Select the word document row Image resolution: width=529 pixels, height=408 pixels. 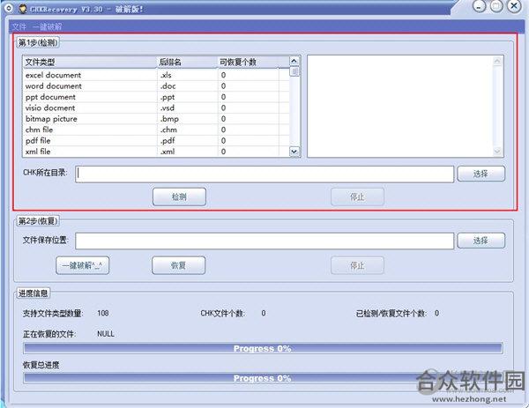click(156, 86)
